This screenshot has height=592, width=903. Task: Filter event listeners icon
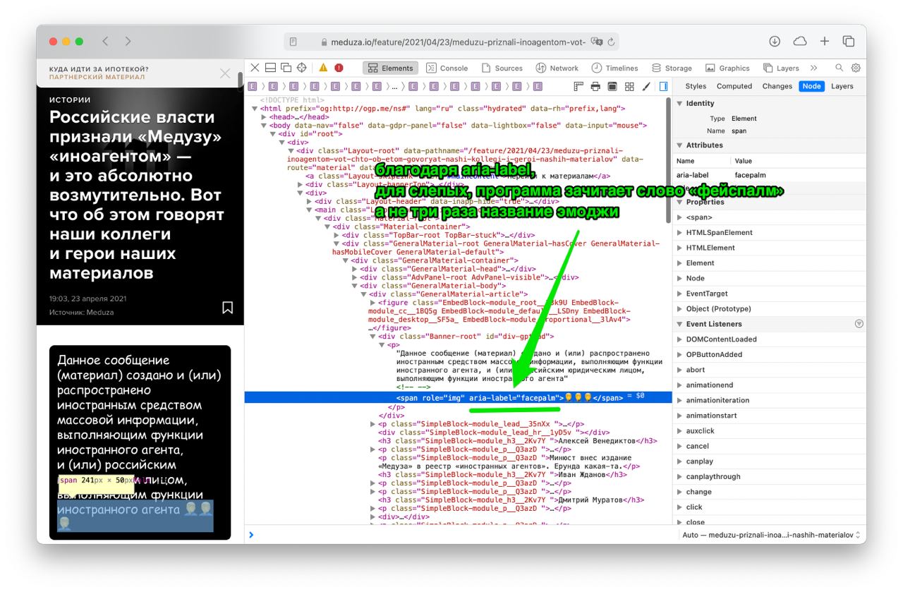(x=859, y=324)
